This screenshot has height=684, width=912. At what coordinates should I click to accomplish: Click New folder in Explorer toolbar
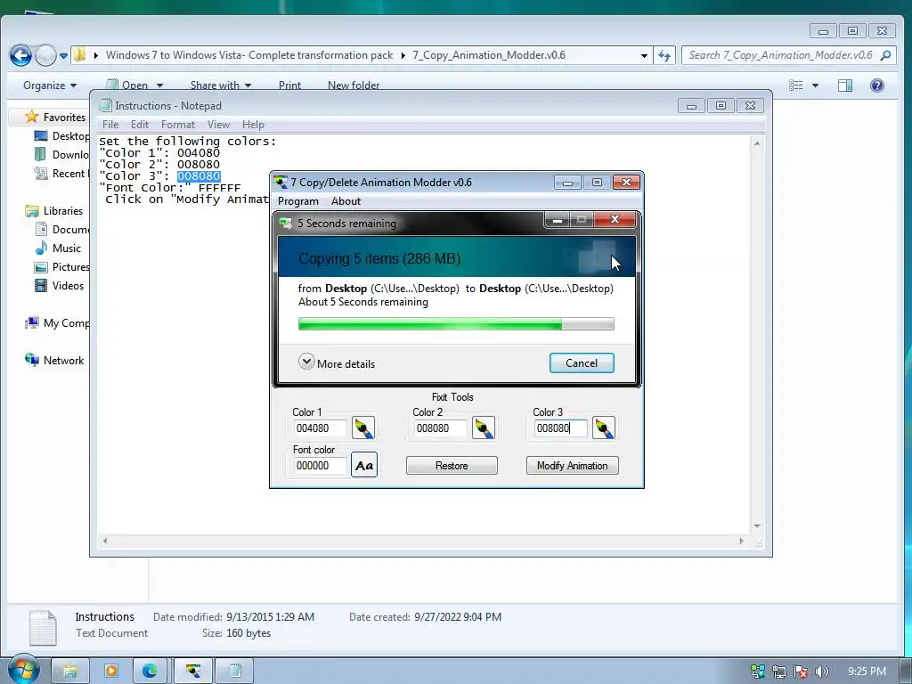coord(354,85)
